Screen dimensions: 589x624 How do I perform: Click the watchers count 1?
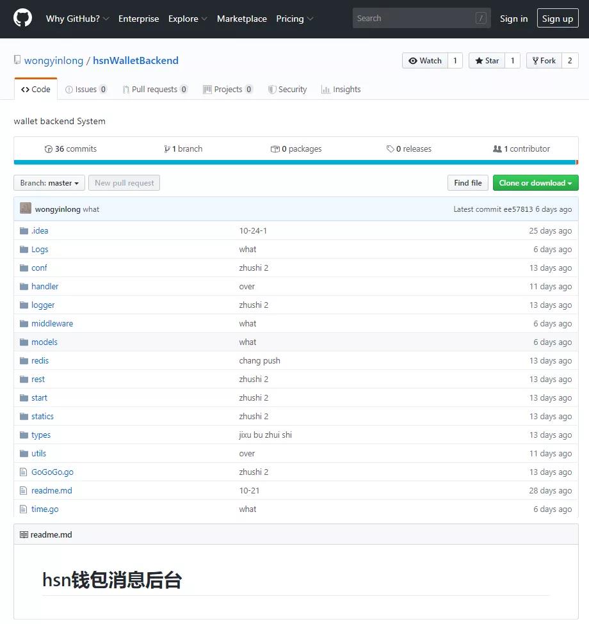pyautogui.click(x=455, y=61)
